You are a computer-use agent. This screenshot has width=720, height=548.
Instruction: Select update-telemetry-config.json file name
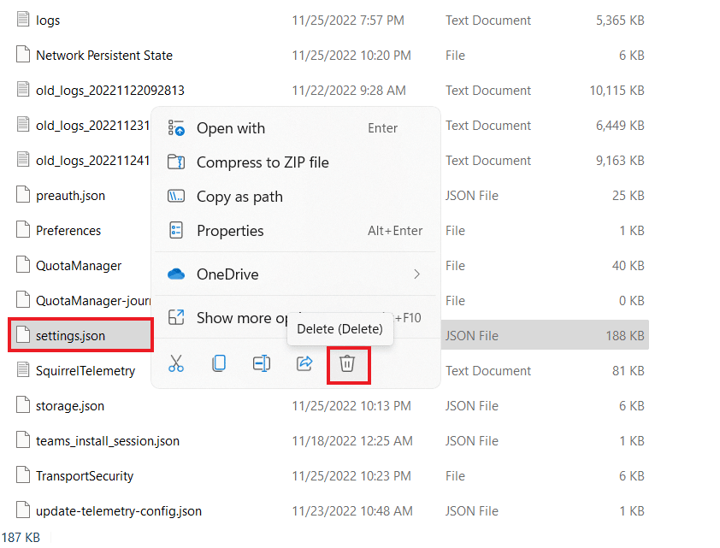(x=119, y=512)
